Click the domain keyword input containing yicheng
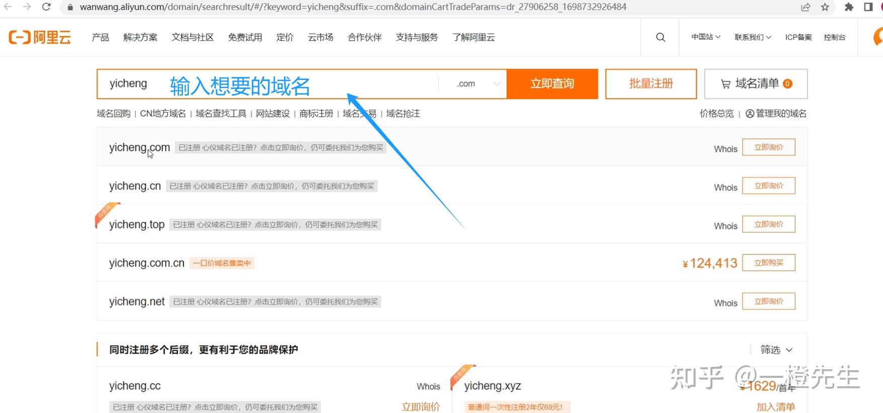The height and width of the screenshot is (413, 883). tap(268, 84)
